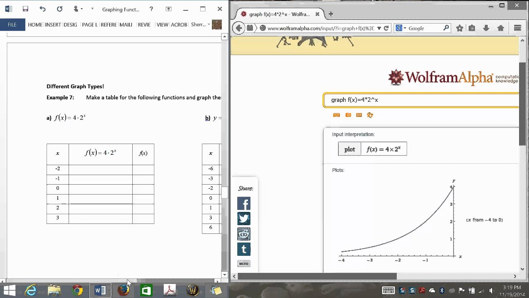Open the MAILINGS ribbon tab
Screen dimensions: 529x298
point(126,25)
